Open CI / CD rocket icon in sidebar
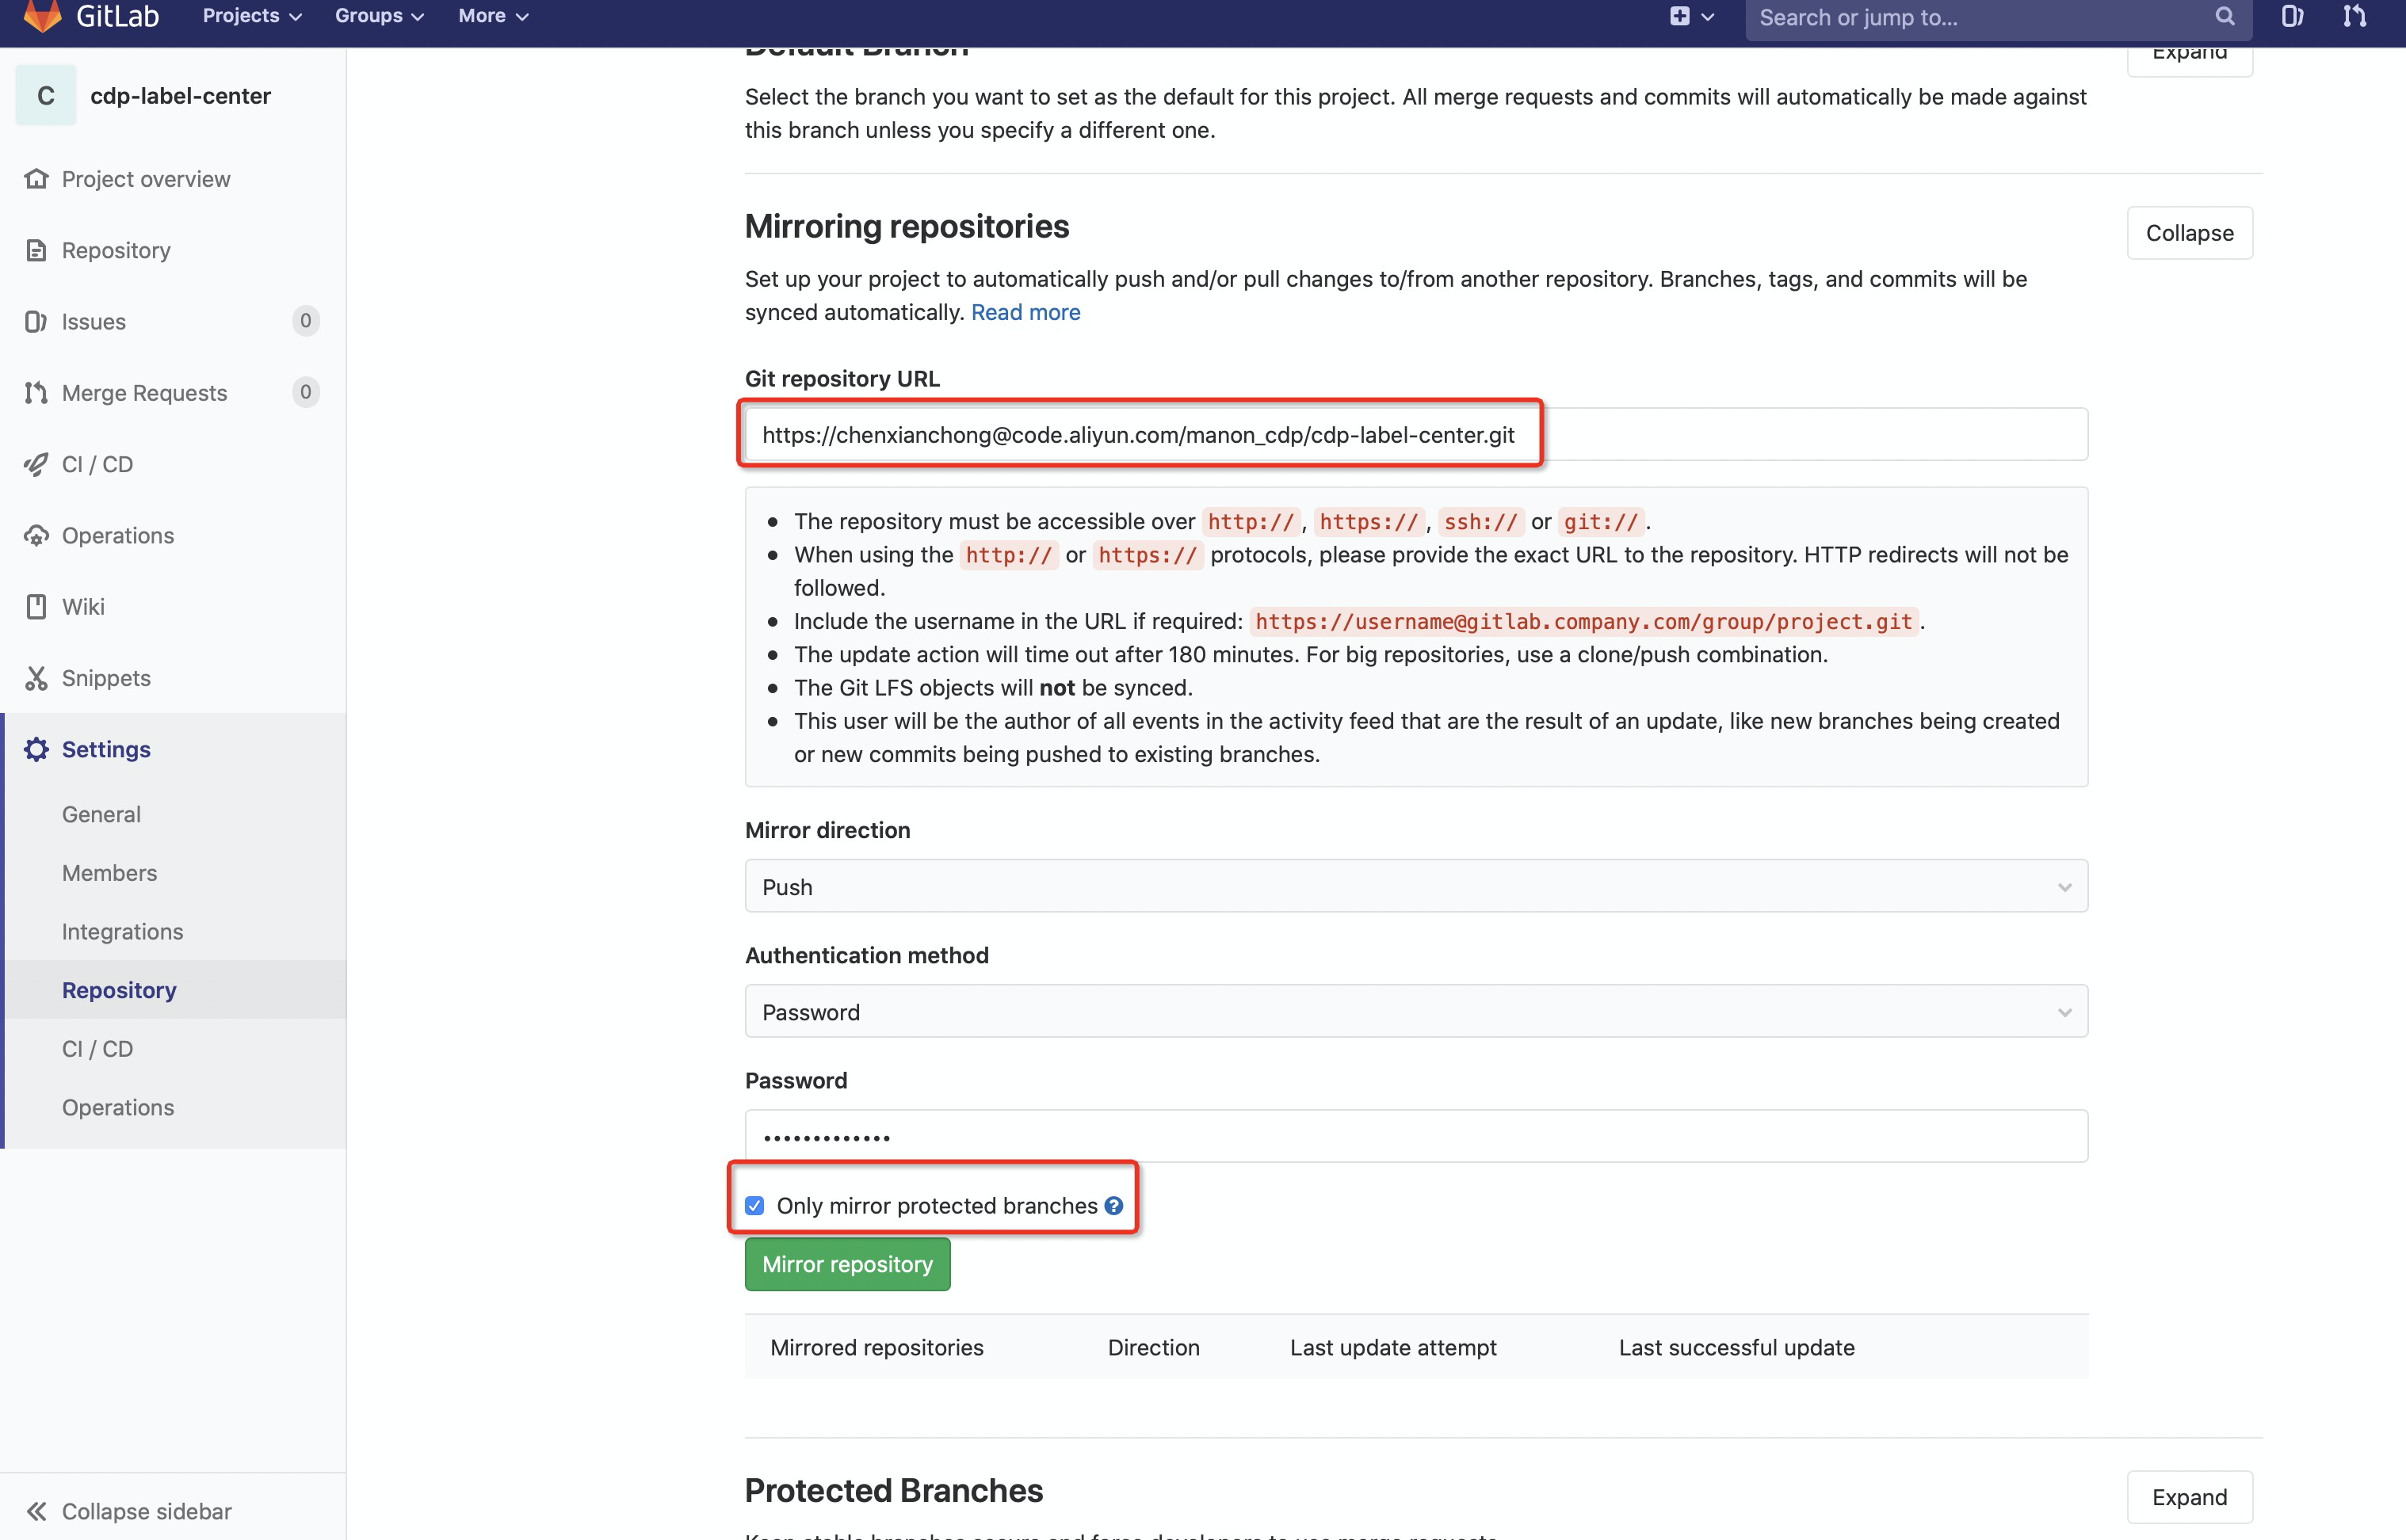The image size is (2406, 1540). pos(37,464)
